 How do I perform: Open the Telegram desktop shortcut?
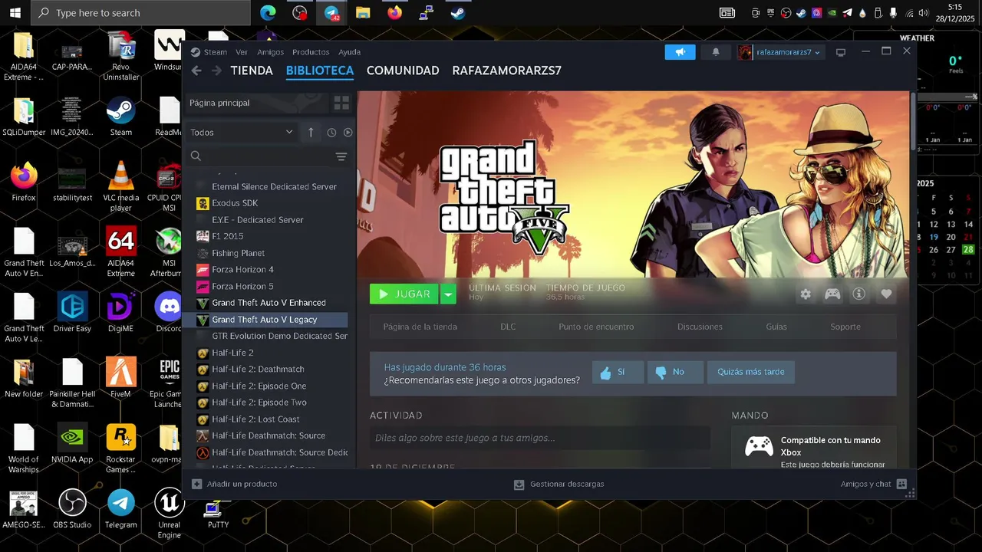(120, 509)
